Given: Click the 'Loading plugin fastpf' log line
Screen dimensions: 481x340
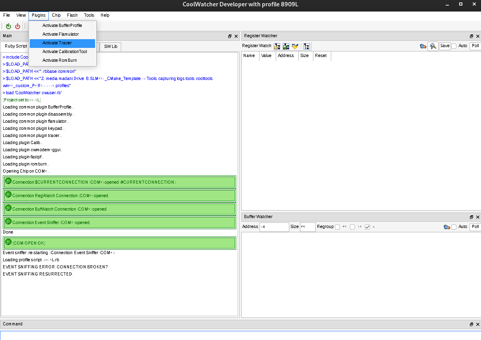Looking at the screenshot, I should coord(23,157).
